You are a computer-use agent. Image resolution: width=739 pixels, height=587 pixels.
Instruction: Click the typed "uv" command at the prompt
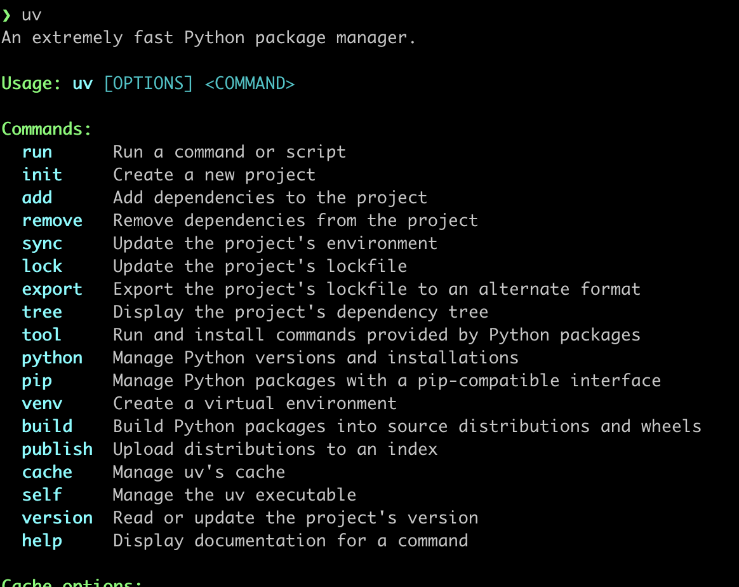pyautogui.click(x=32, y=15)
